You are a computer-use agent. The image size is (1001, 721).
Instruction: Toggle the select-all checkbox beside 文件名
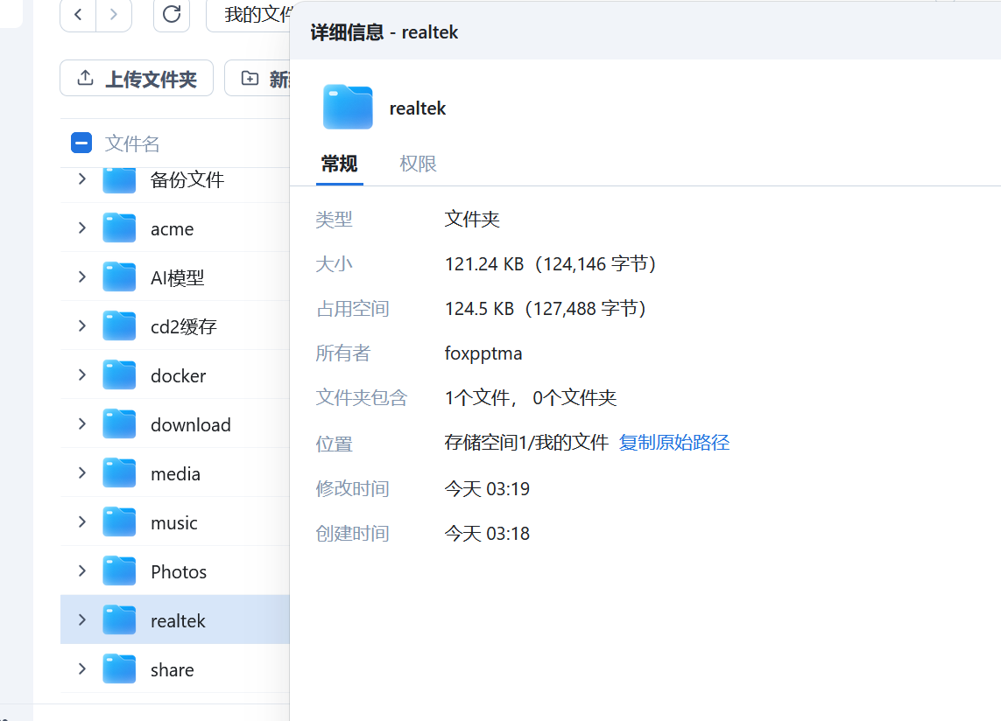pos(81,143)
